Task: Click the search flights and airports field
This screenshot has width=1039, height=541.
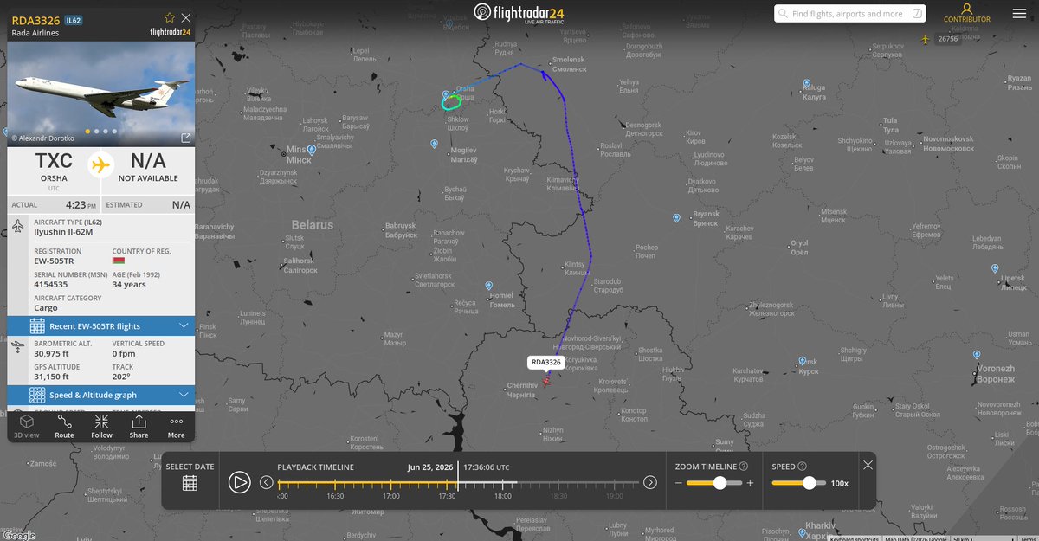Action: click(849, 14)
